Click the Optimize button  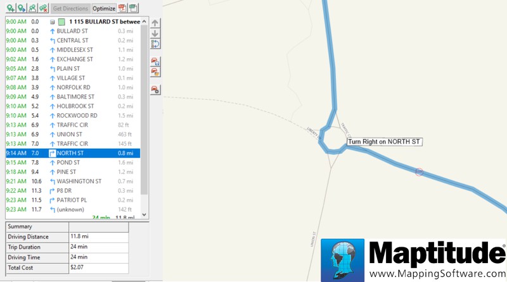(104, 8)
